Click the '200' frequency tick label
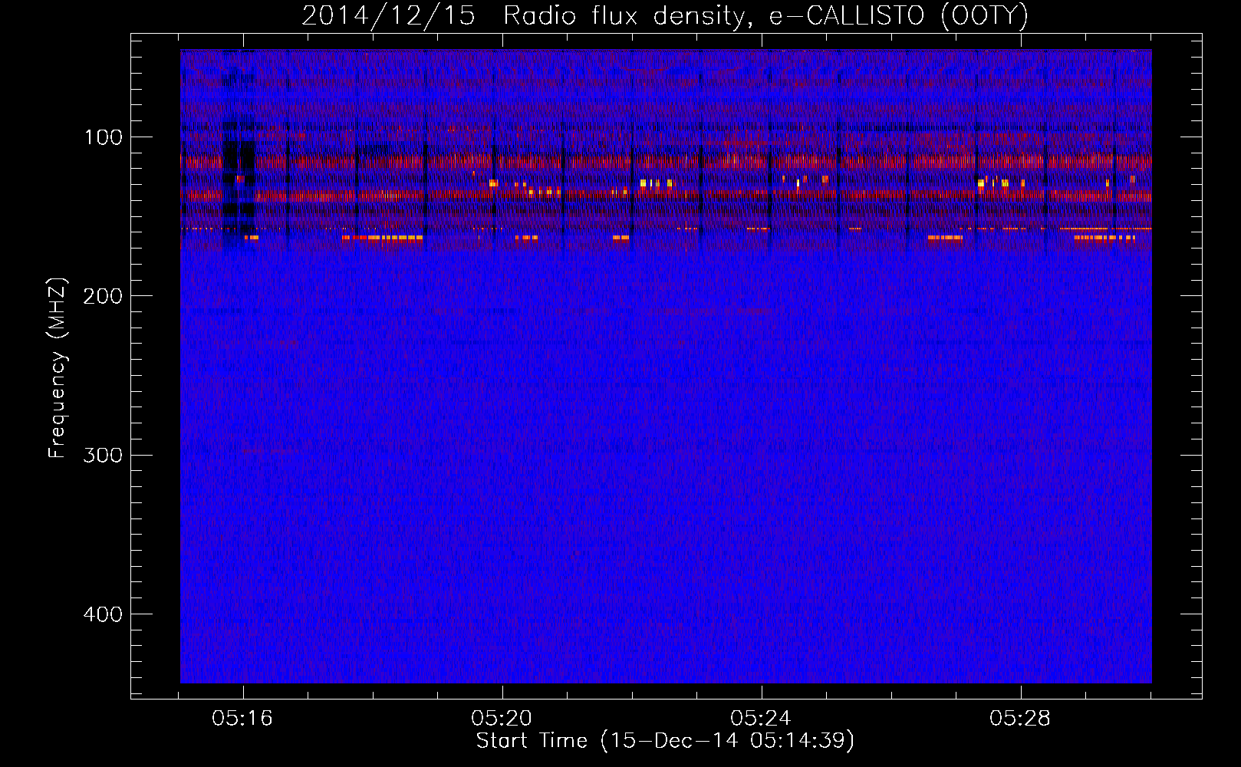This screenshot has width=1241, height=767. pyautogui.click(x=103, y=296)
